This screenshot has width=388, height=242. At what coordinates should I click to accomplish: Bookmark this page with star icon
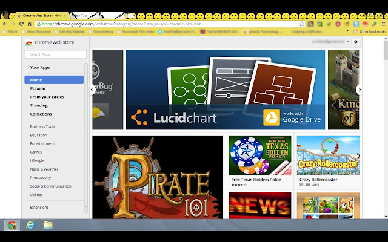301,24
